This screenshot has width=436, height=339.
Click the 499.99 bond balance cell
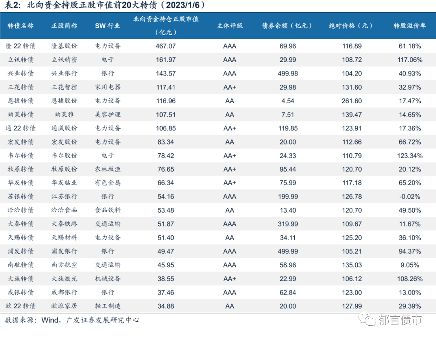coord(288,251)
